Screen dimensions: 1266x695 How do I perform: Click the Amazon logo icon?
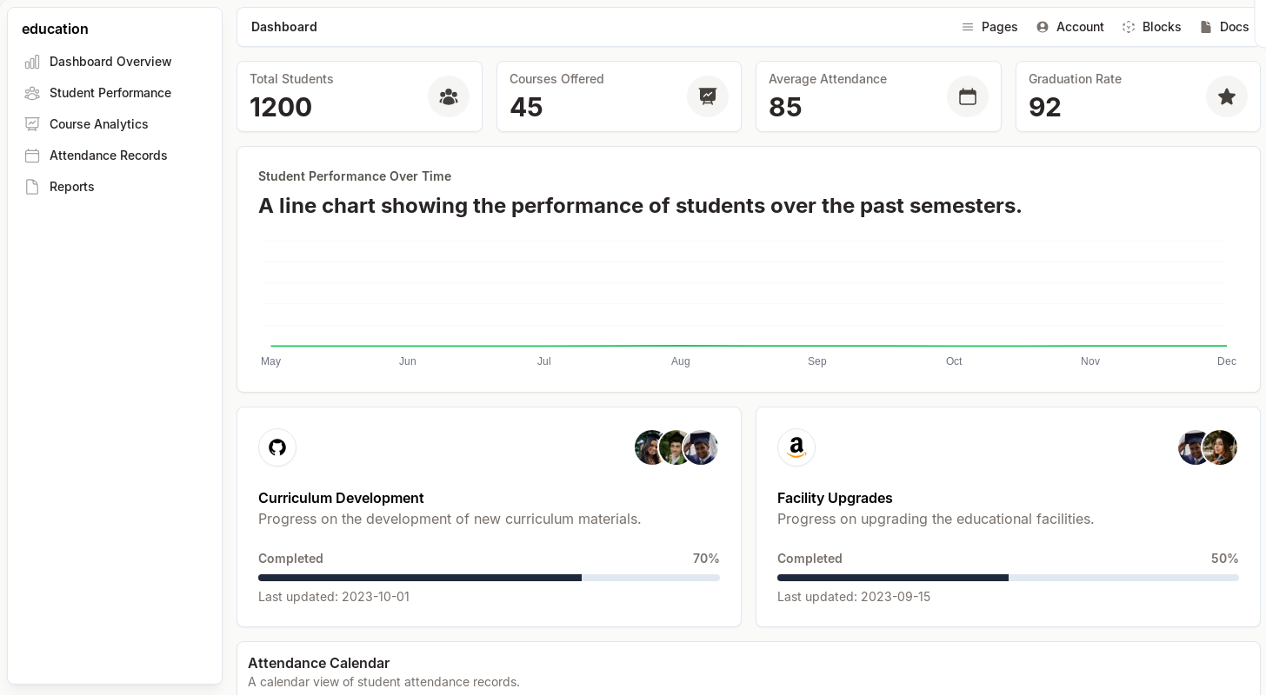click(796, 447)
